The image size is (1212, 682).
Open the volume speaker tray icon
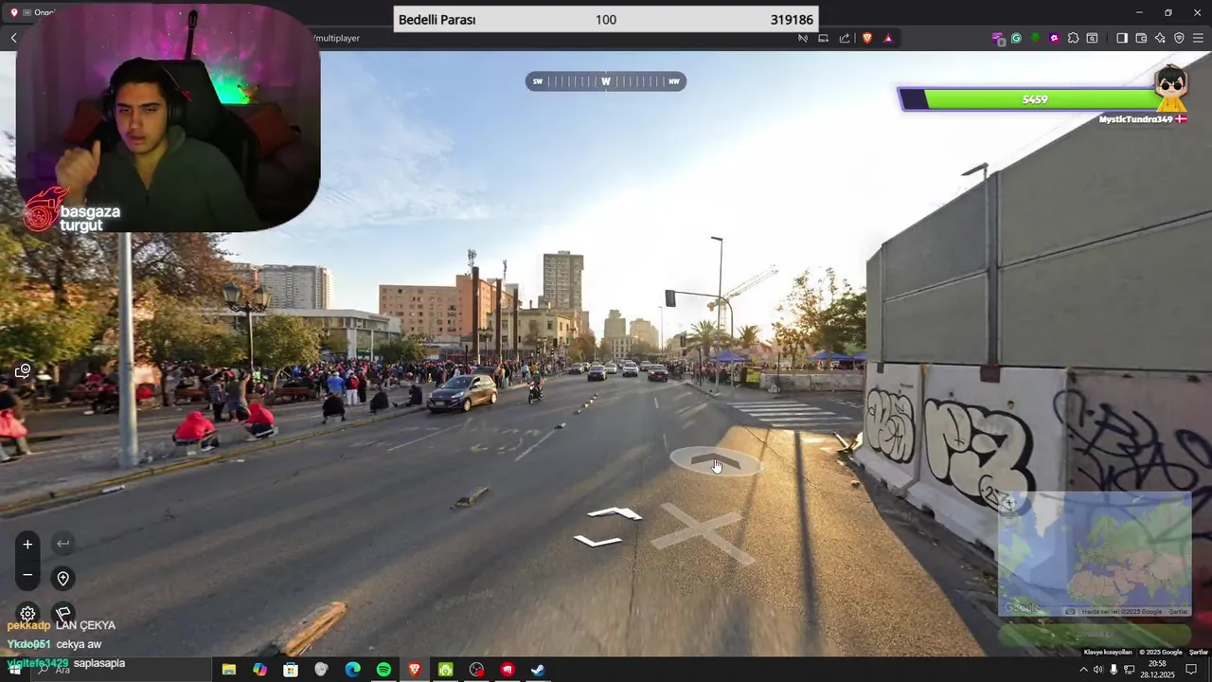(1098, 670)
